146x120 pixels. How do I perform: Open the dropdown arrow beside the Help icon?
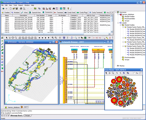point(71,9)
